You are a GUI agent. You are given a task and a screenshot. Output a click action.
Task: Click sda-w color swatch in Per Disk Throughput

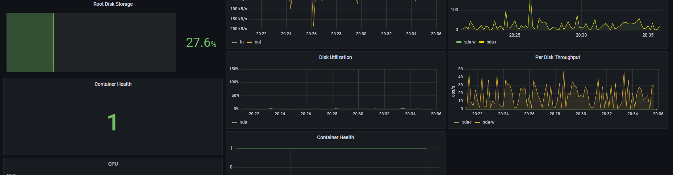point(478,122)
